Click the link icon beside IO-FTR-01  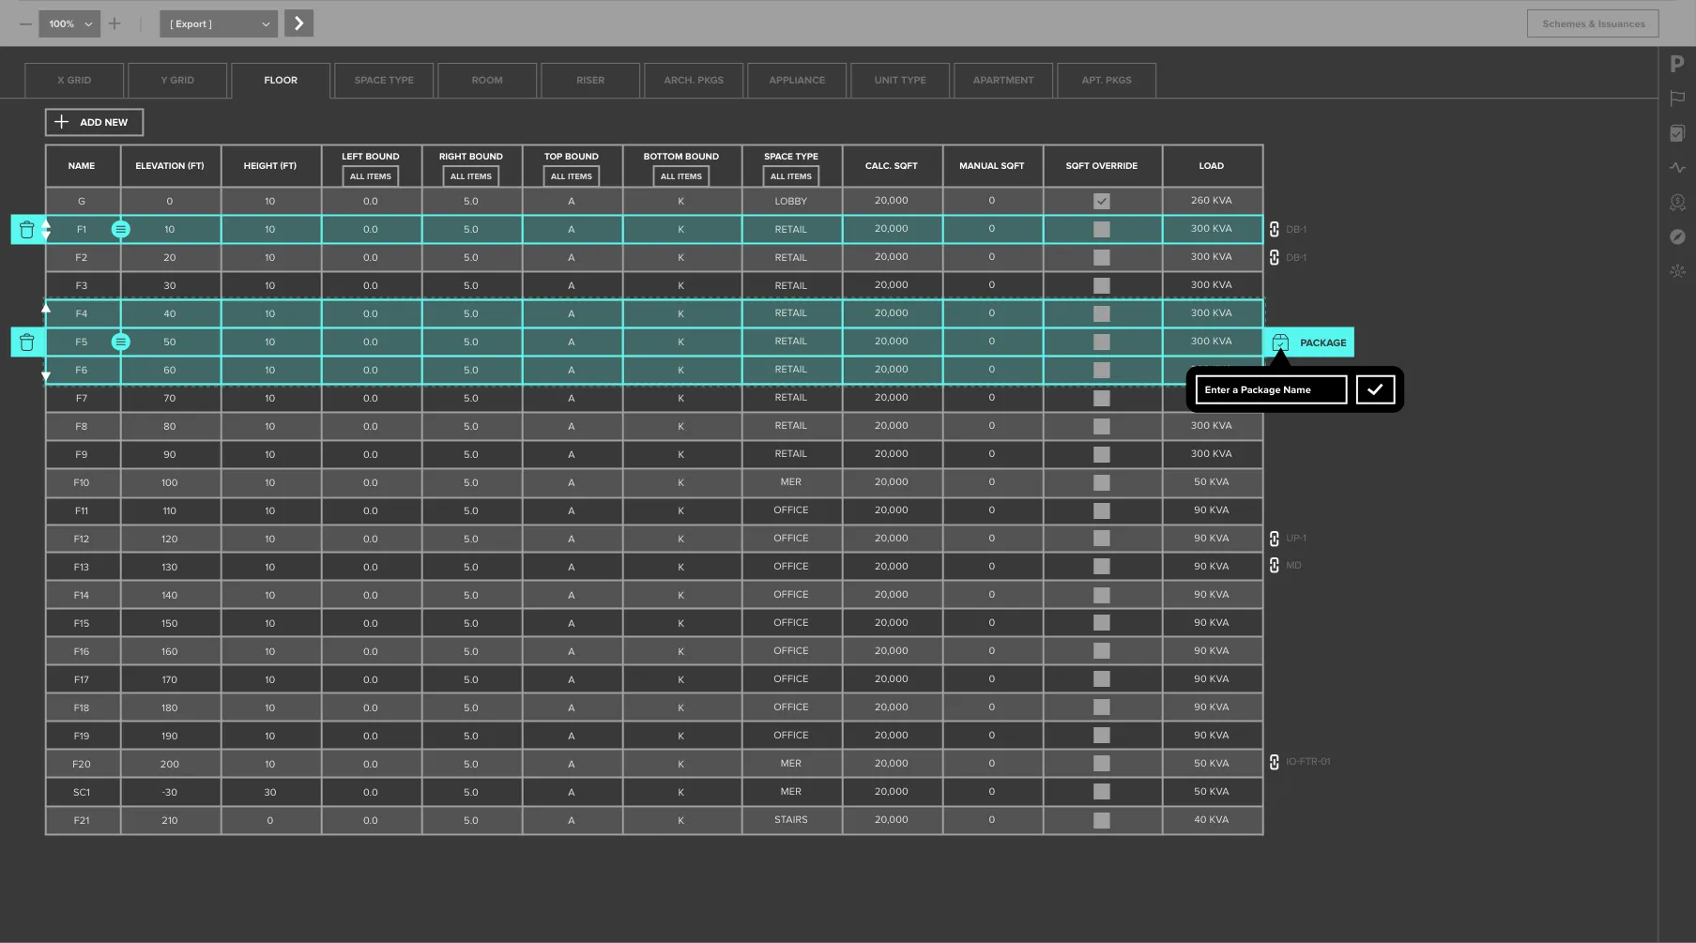point(1274,762)
